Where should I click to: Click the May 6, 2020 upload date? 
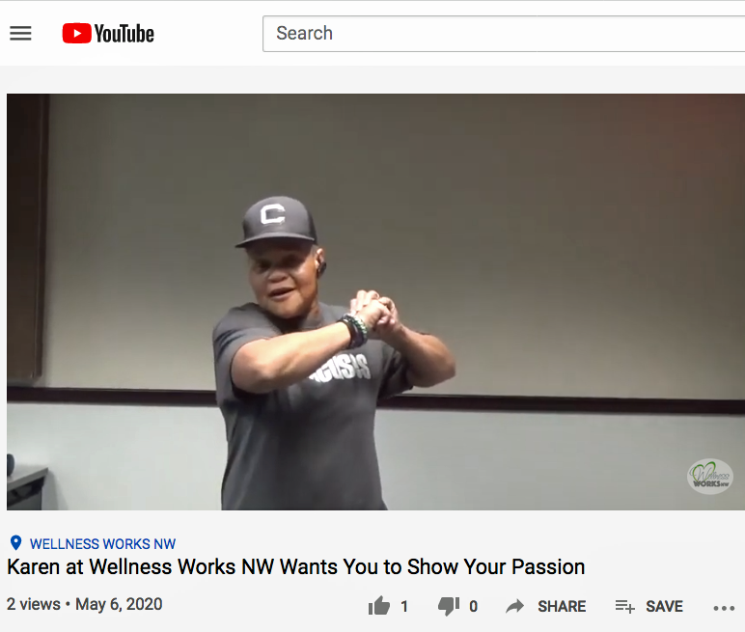pyautogui.click(x=119, y=604)
